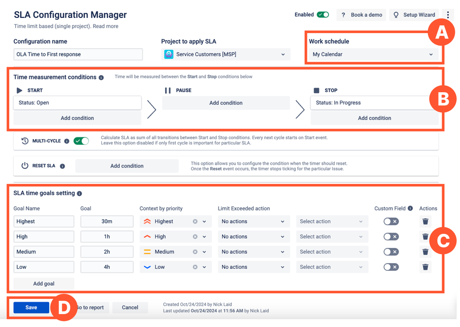460x327 pixels.
Task: Expand the Medium context by priority dropdown
Action: coord(205,252)
